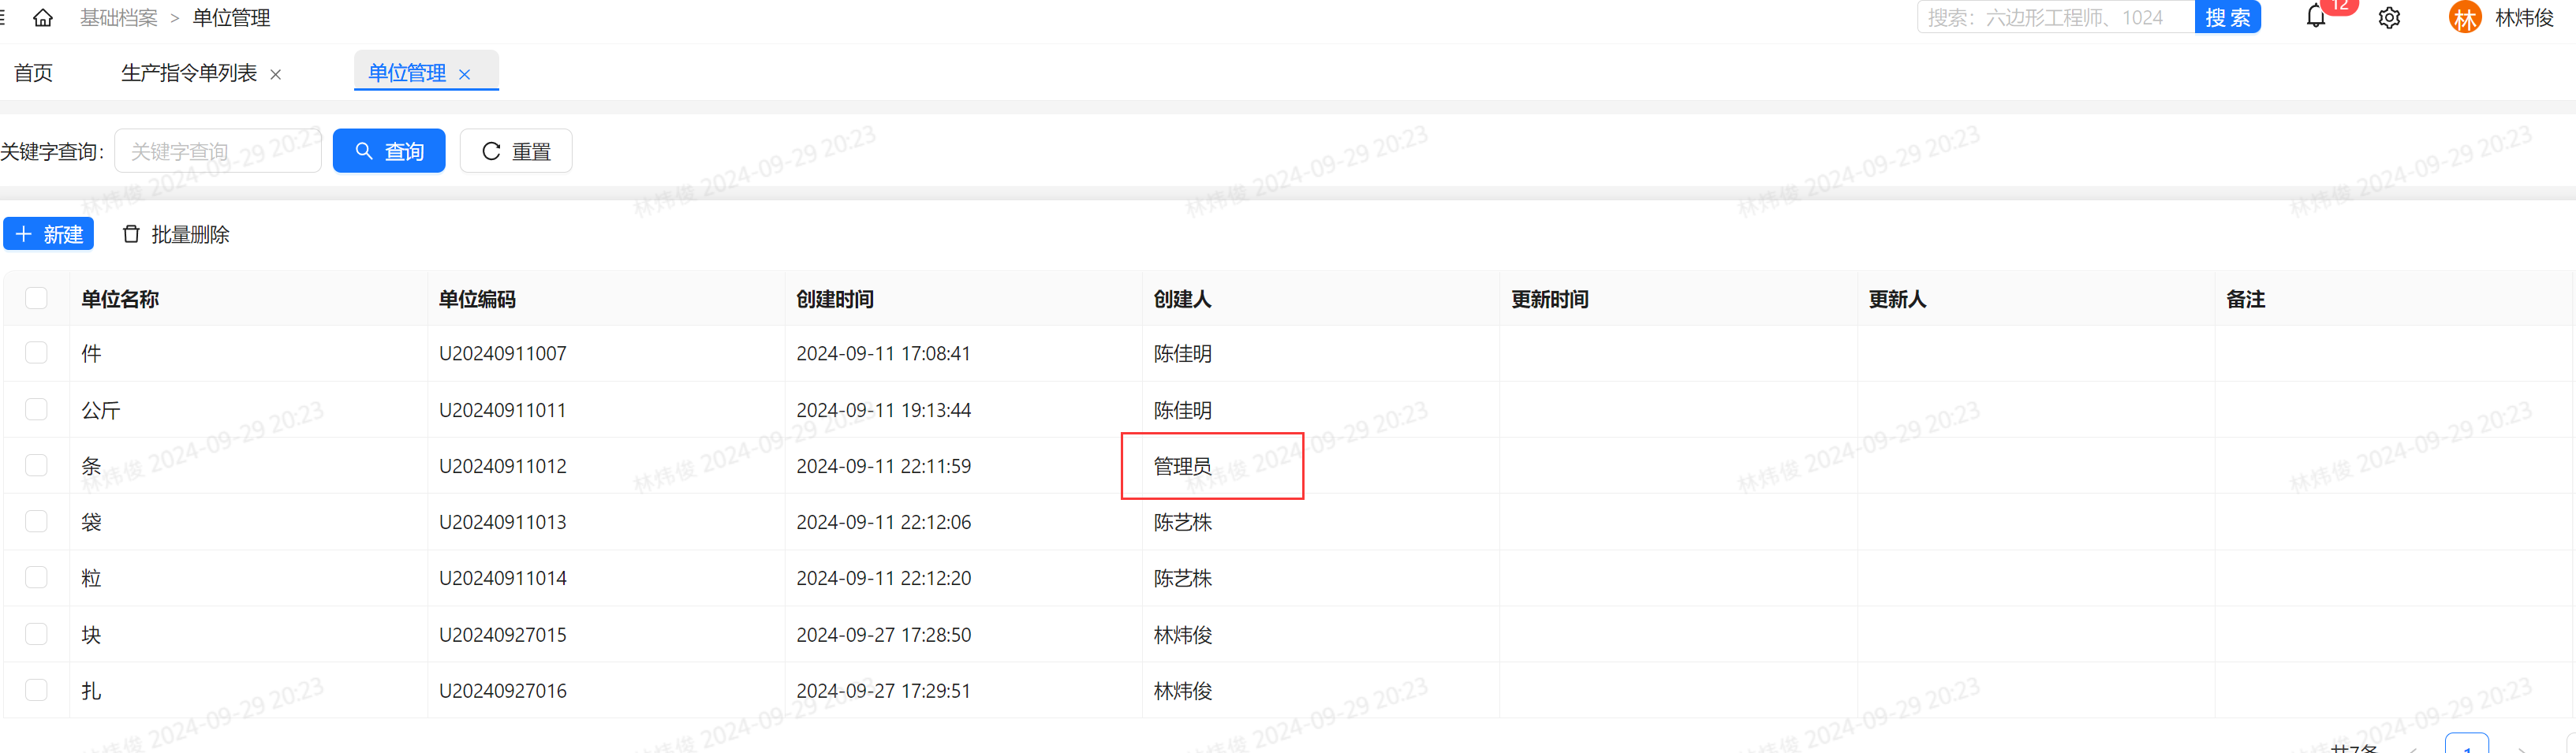Image resolution: width=2576 pixels, height=753 pixels.
Task: Click 单位管理 breadcrumb
Action: [x=231, y=18]
